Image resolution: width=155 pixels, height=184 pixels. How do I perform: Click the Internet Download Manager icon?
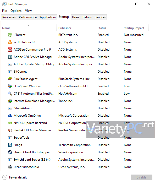click(10, 101)
